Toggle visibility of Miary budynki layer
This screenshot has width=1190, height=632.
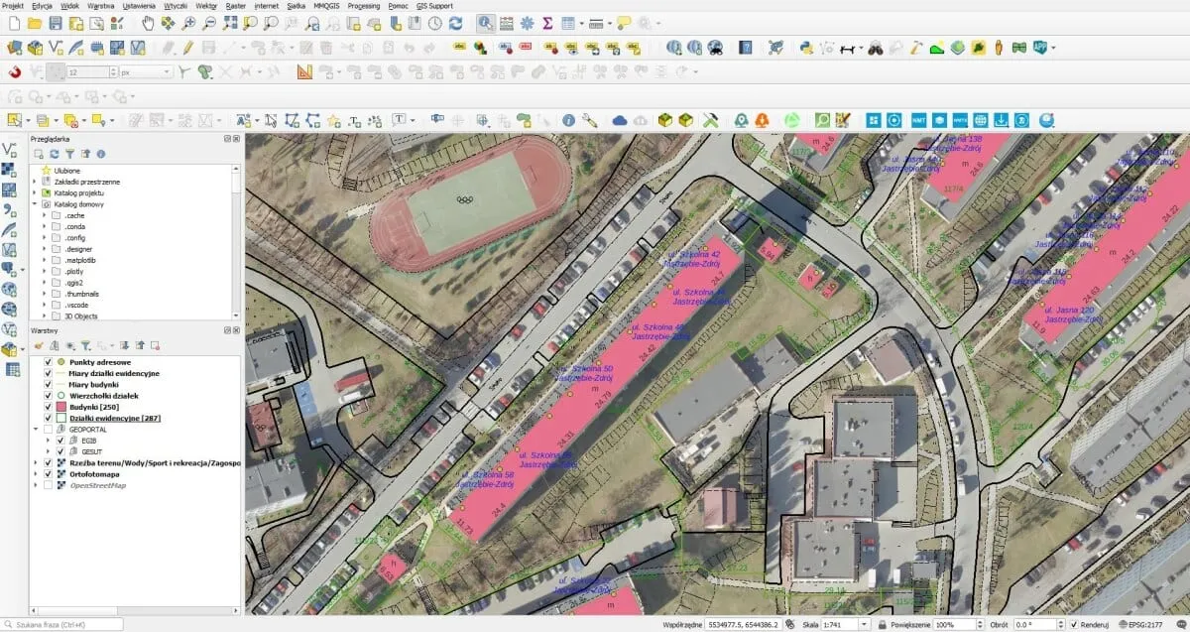(47, 384)
